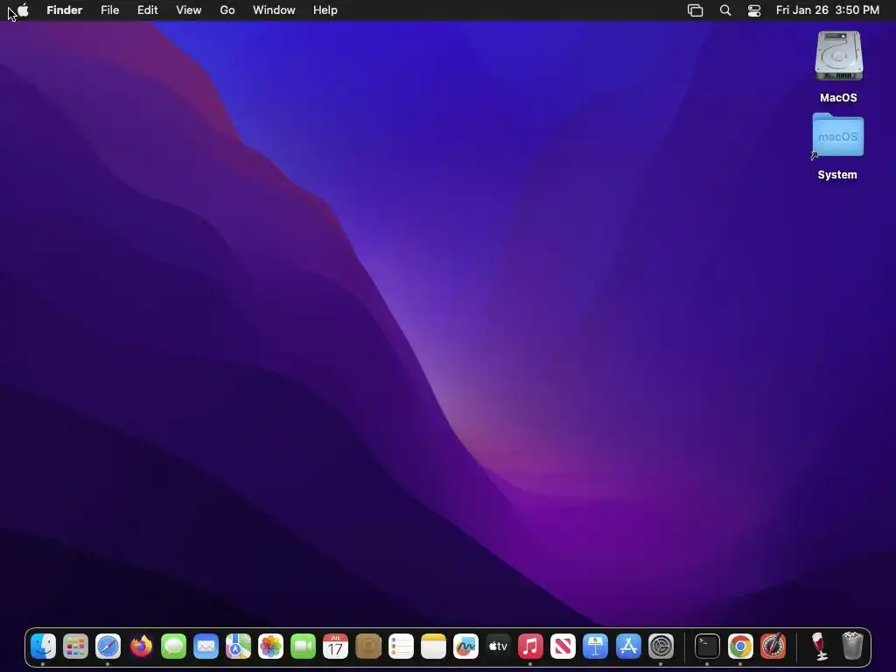Open the Photos app
896x672 pixels.
pyautogui.click(x=271, y=647)
